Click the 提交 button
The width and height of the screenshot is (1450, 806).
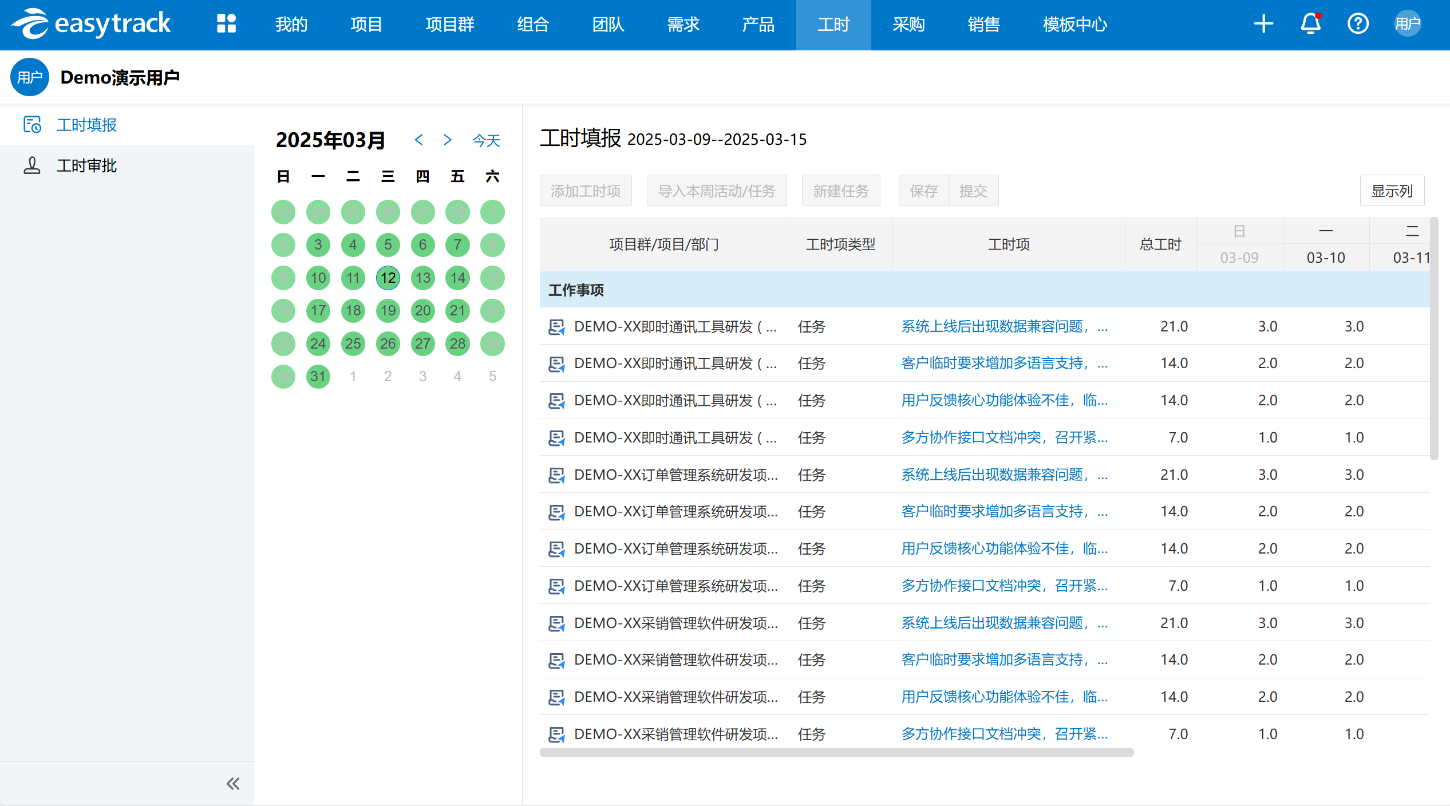973,191
